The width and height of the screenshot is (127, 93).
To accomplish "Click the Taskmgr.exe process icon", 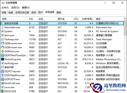I will (x=3, y=39).
